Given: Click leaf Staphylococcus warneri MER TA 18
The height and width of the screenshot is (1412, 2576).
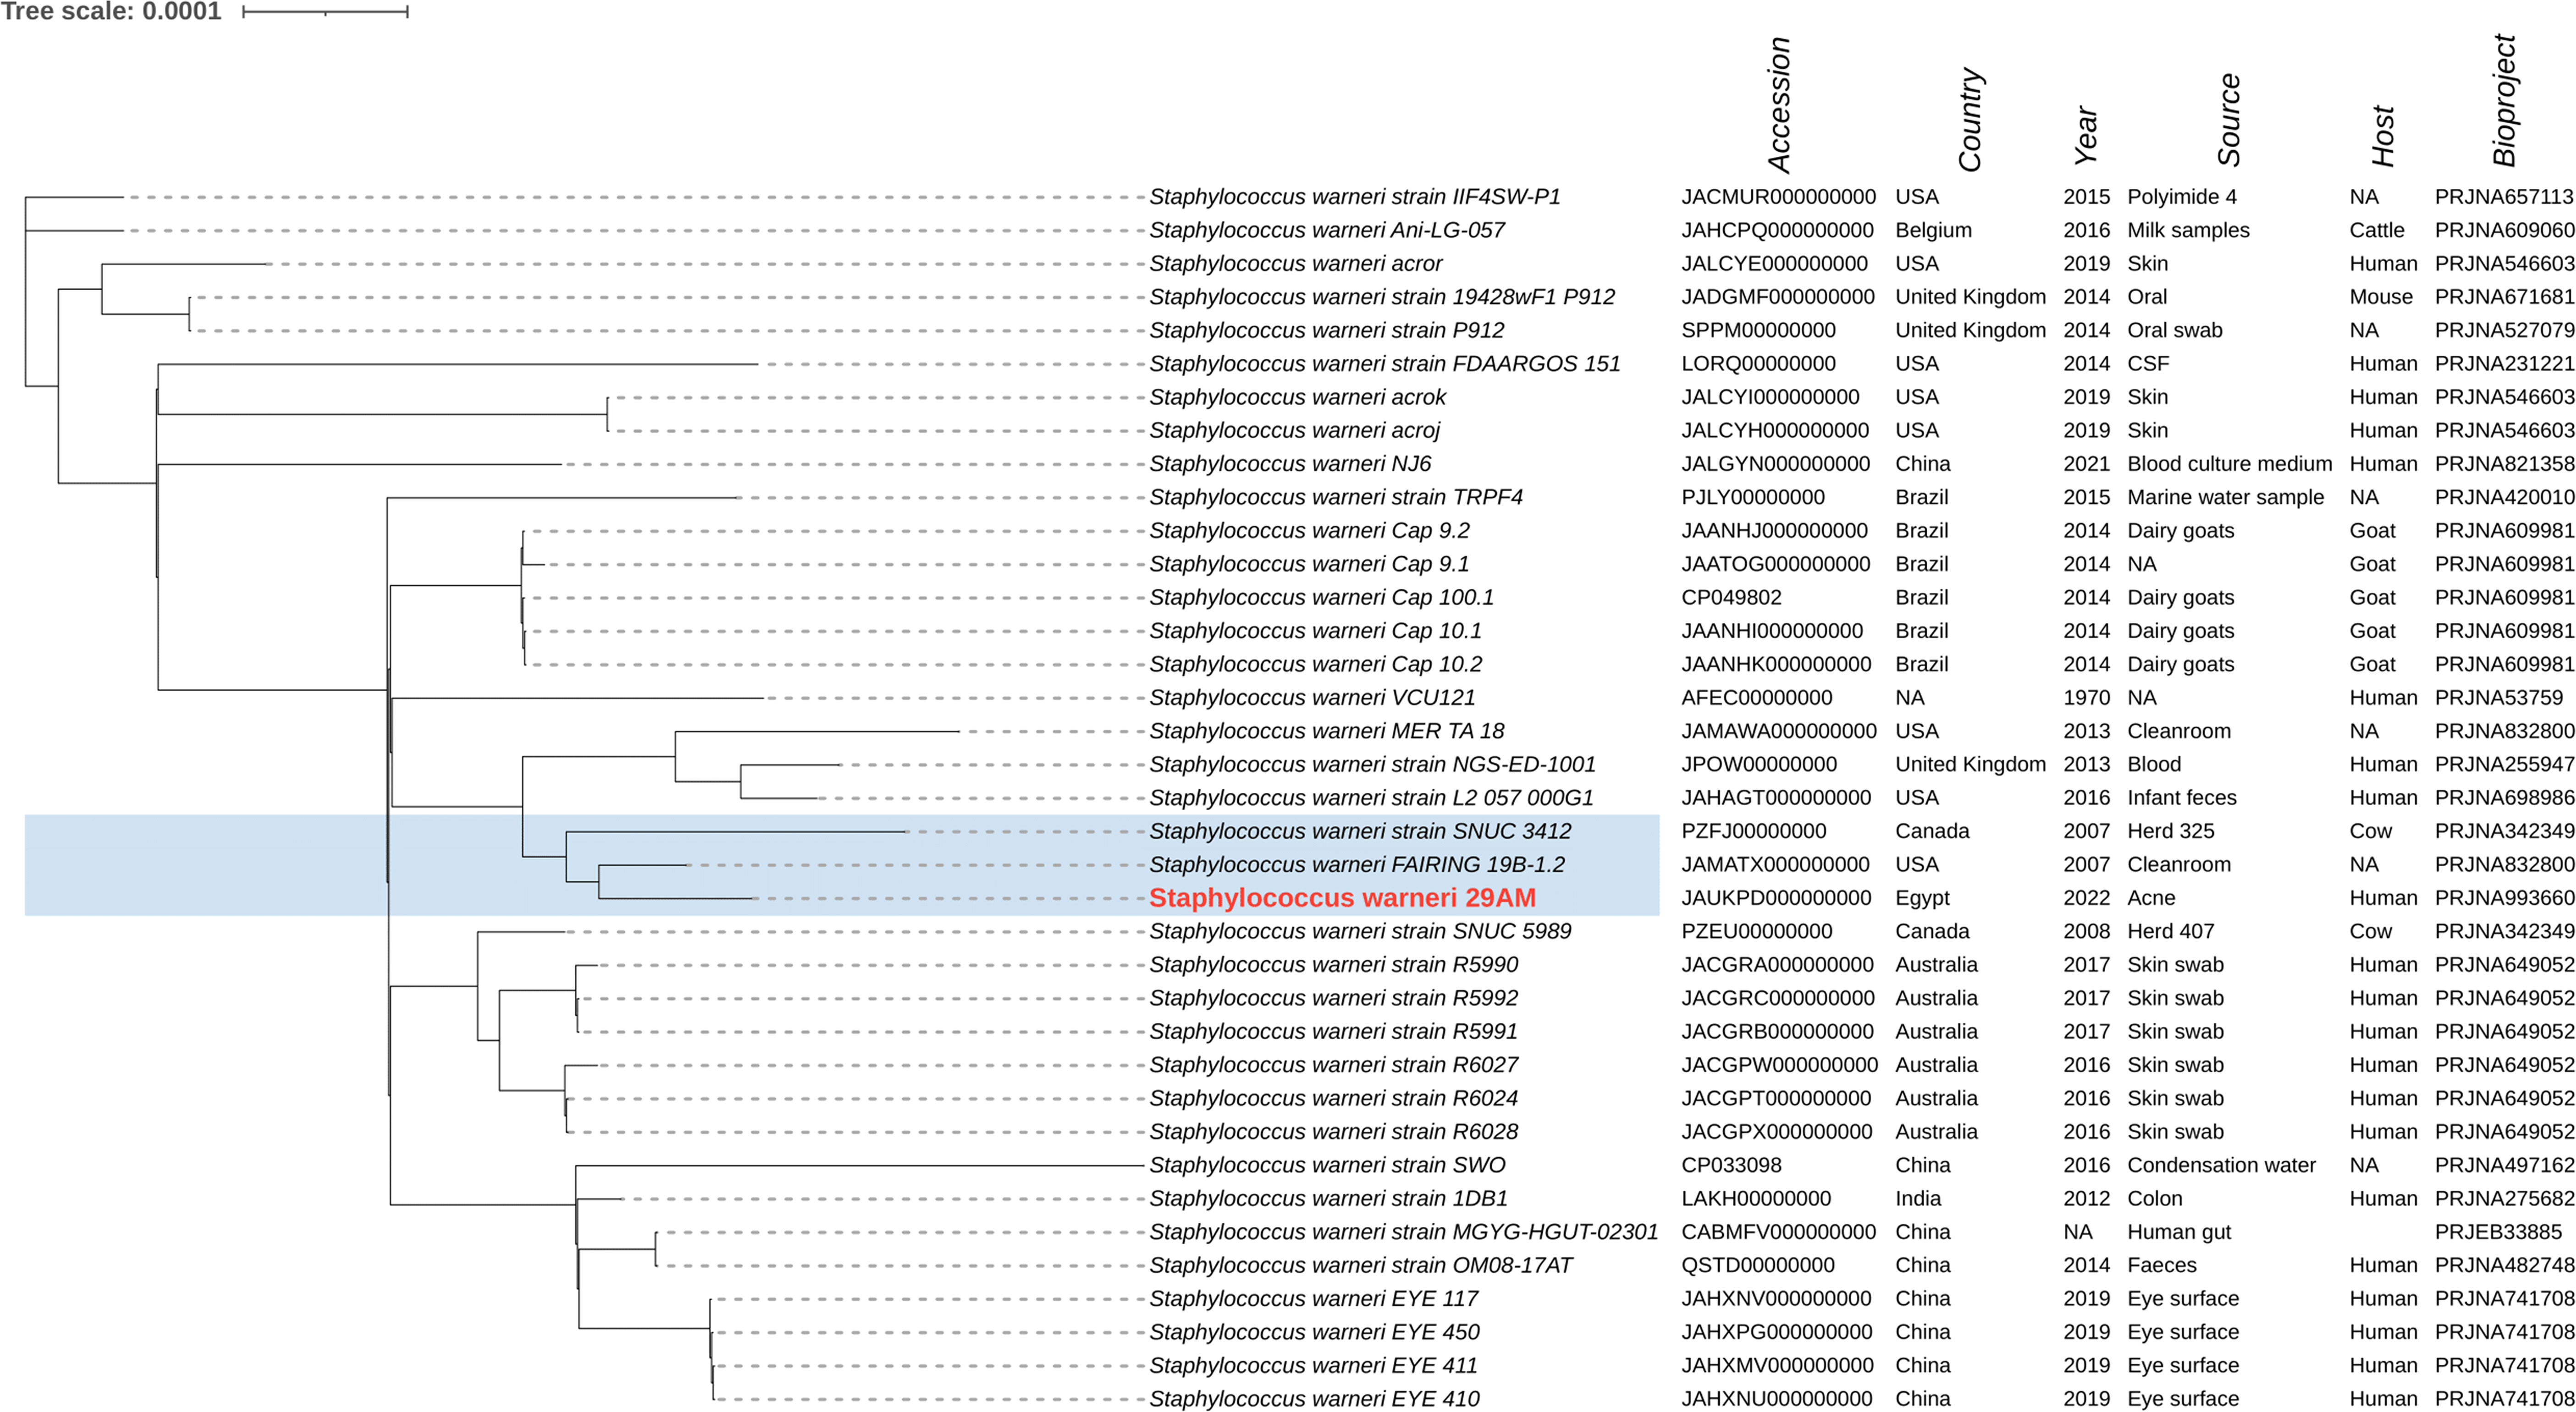Looking at the screenshot, I should point(1327,731).
